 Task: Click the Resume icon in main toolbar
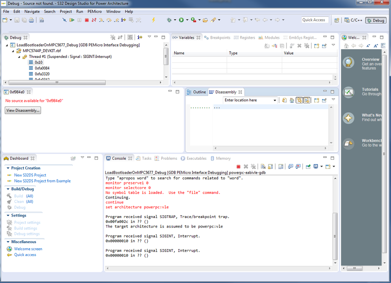coord(72,20)
